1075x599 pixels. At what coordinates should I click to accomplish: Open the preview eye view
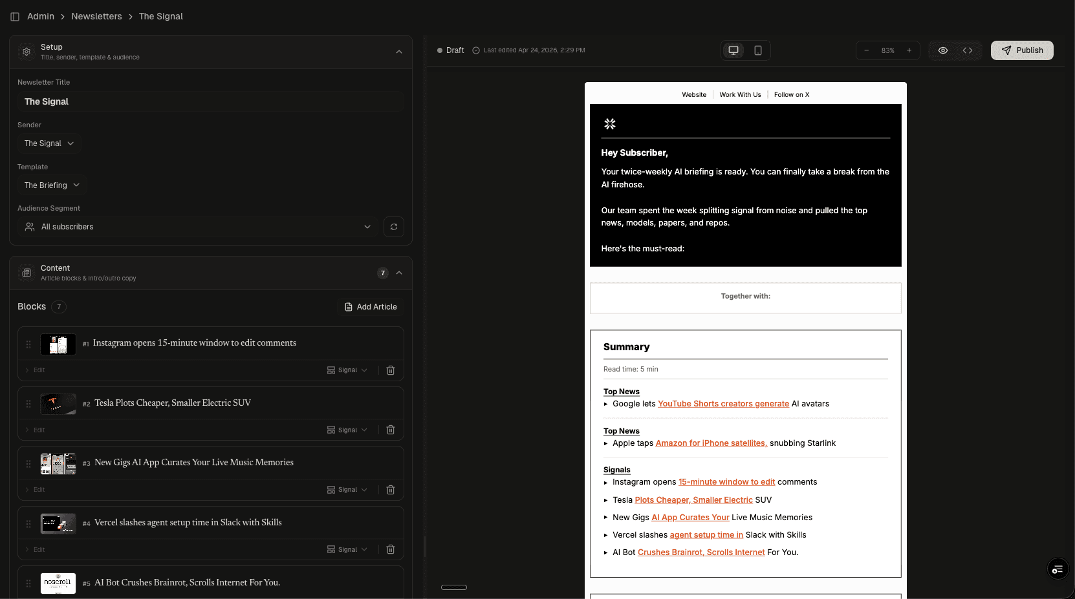(942, 50)
